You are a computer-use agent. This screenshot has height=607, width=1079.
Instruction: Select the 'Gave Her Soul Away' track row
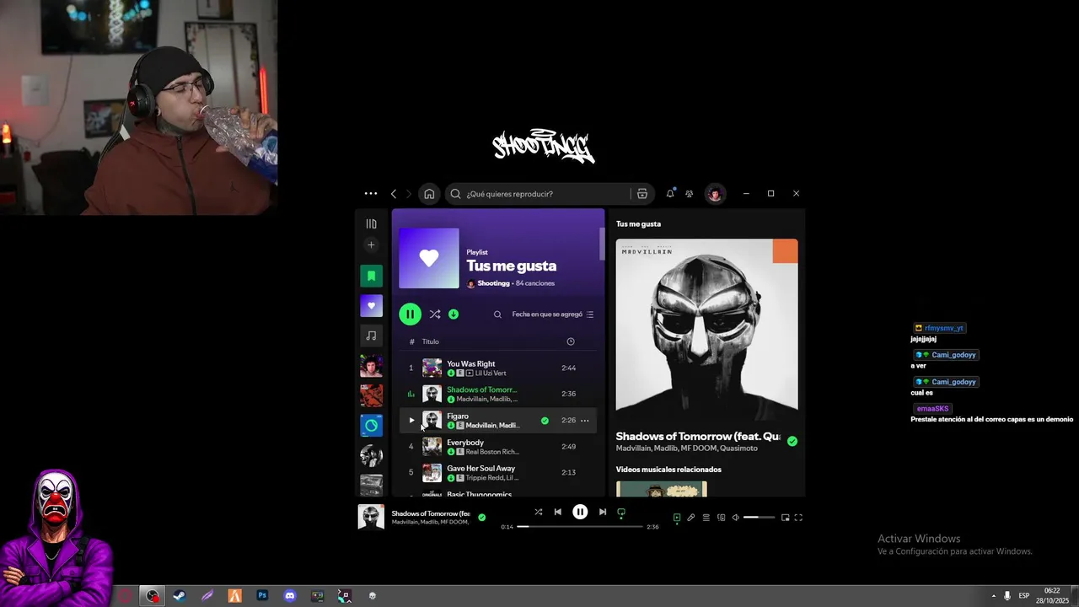(497, 472)
